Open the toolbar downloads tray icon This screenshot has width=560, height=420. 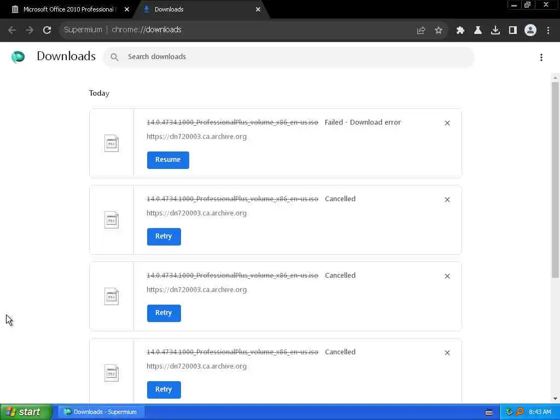(x=495, y=31)
